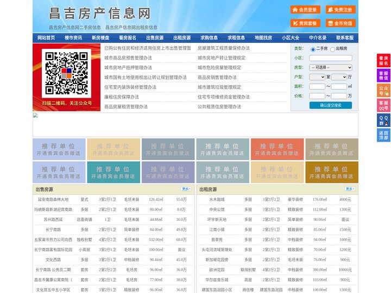391x293 pixels.
Task: Open the 贵宾套餐 button
Action: tap(305, 23)
